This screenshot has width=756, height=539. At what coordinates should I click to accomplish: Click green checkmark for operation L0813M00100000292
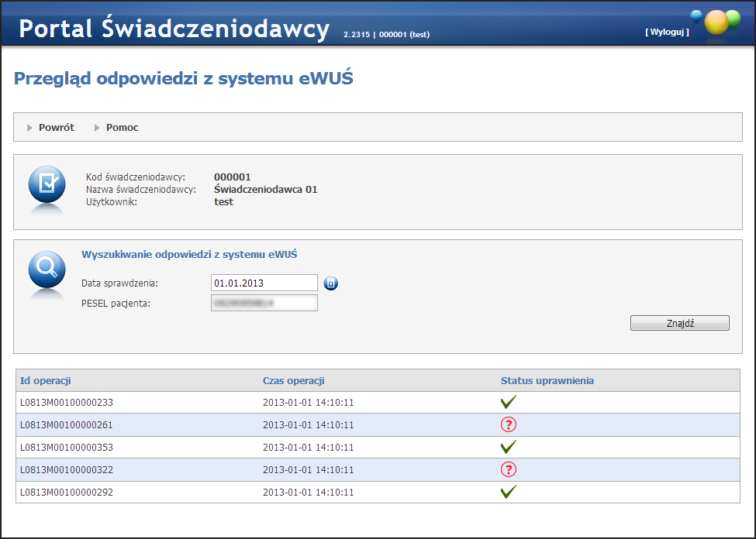click(509, 492)
